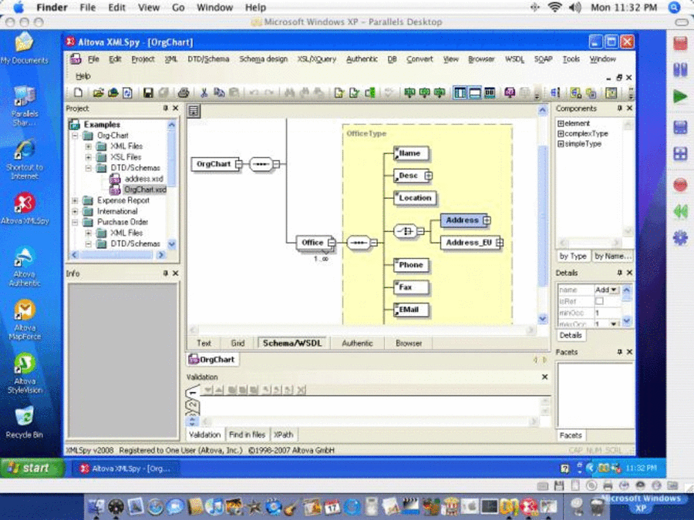
Task: Click the Save diskette icon in toolbar
Action: 148,92
